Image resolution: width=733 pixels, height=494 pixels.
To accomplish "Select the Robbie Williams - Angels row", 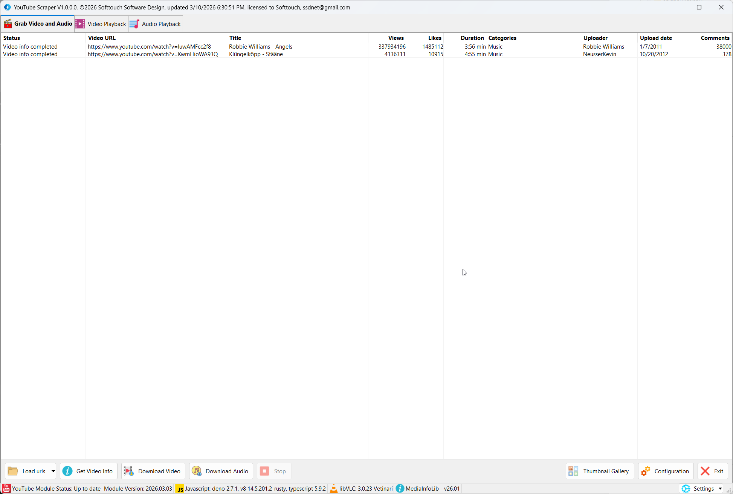I will [x=260, y=47].
